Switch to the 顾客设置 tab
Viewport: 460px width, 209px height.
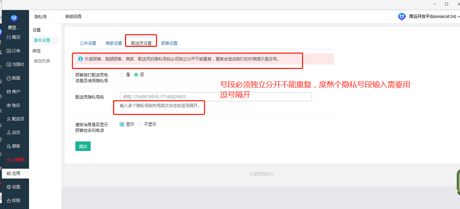point(169,43)
